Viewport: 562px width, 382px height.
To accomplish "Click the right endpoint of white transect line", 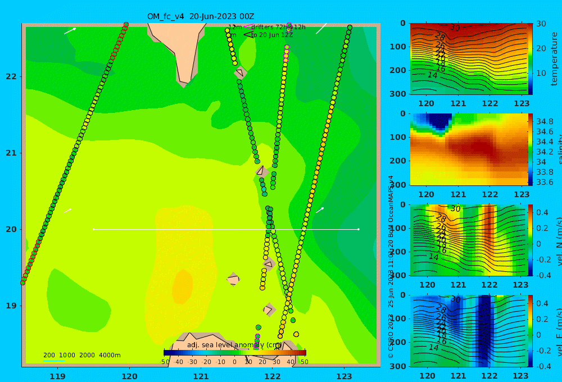I will click(x=359, y=229).
